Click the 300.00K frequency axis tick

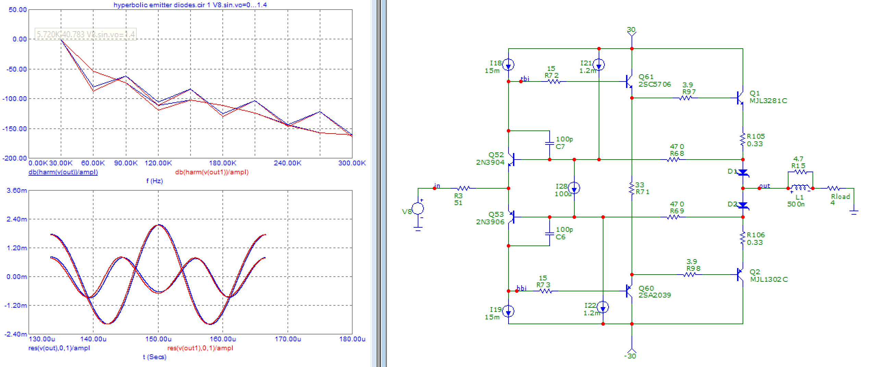[352, 163]
